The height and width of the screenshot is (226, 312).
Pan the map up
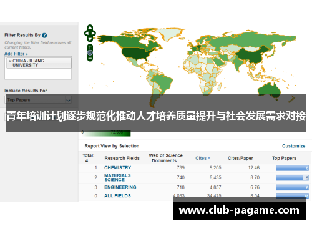[90, 27]
